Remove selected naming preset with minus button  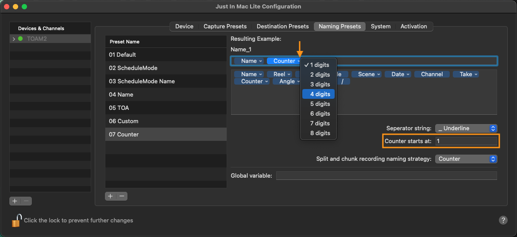tap(122, 196)
